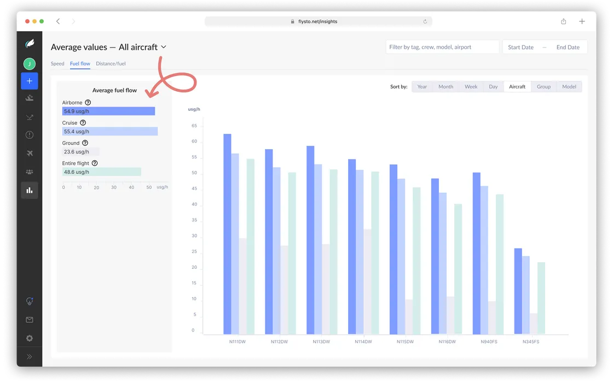
Task: Click the N111DW axis label
Action: click(x=238, y=342)
